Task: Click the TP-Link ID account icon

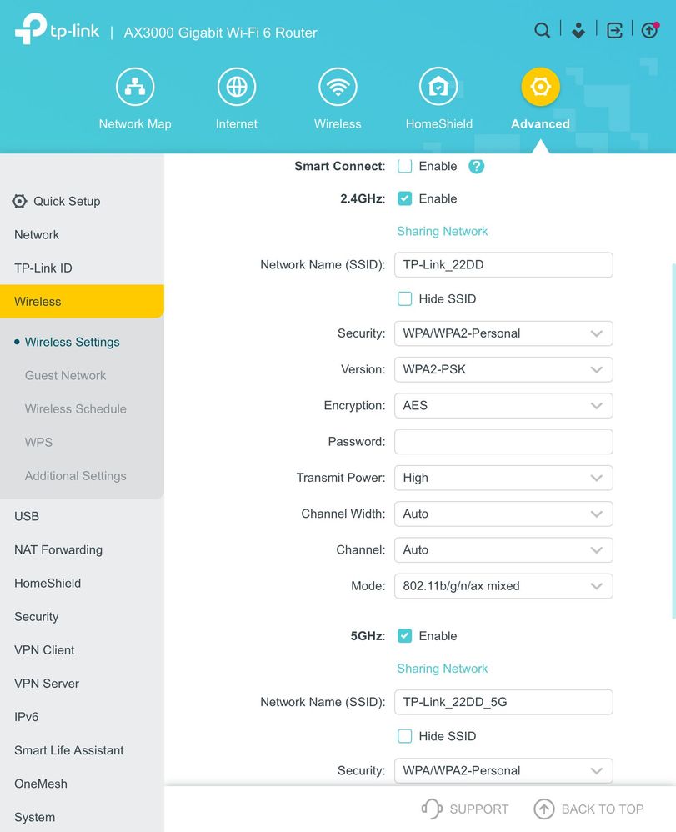Action: (x=578, y=30)
